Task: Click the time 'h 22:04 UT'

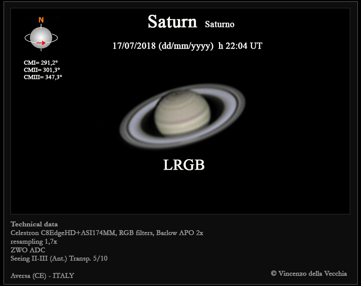Action: [x=240, y=46]
